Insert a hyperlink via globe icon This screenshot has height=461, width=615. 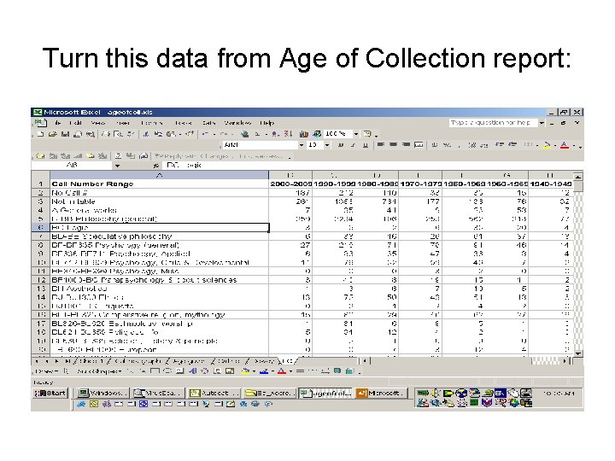tap(245, 134)
